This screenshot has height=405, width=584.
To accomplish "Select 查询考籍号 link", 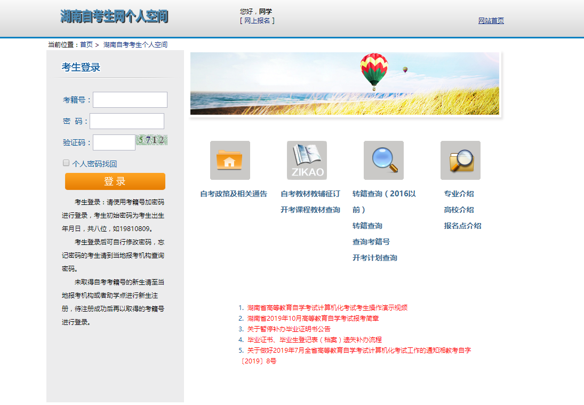I will (x=371, y=242).
